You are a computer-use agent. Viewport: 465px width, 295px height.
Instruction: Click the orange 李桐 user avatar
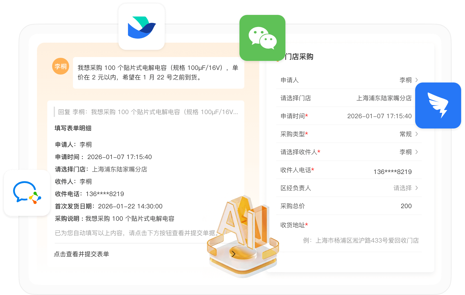(x=61, y=66)
